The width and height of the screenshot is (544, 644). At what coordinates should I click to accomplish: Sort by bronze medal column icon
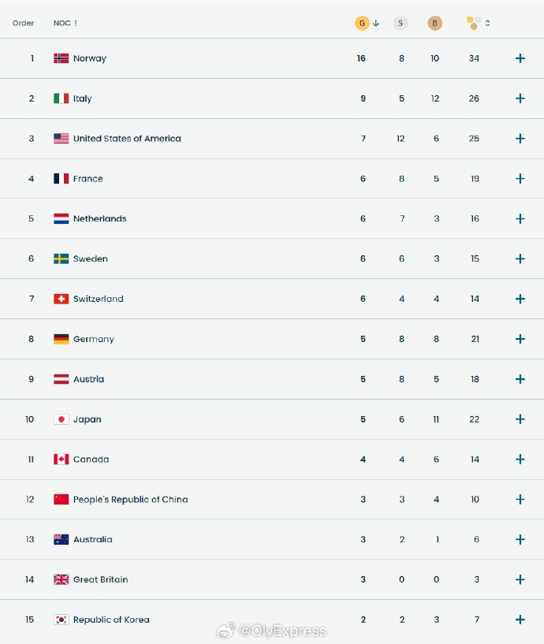click(x=434, y=23)
